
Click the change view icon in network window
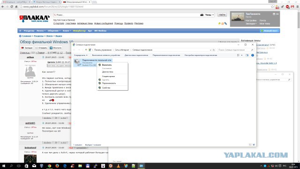click(x=239, y=55)
